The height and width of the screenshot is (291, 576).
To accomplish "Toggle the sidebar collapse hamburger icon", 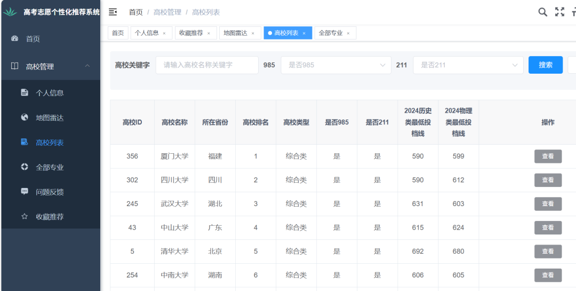I will 113,12.
